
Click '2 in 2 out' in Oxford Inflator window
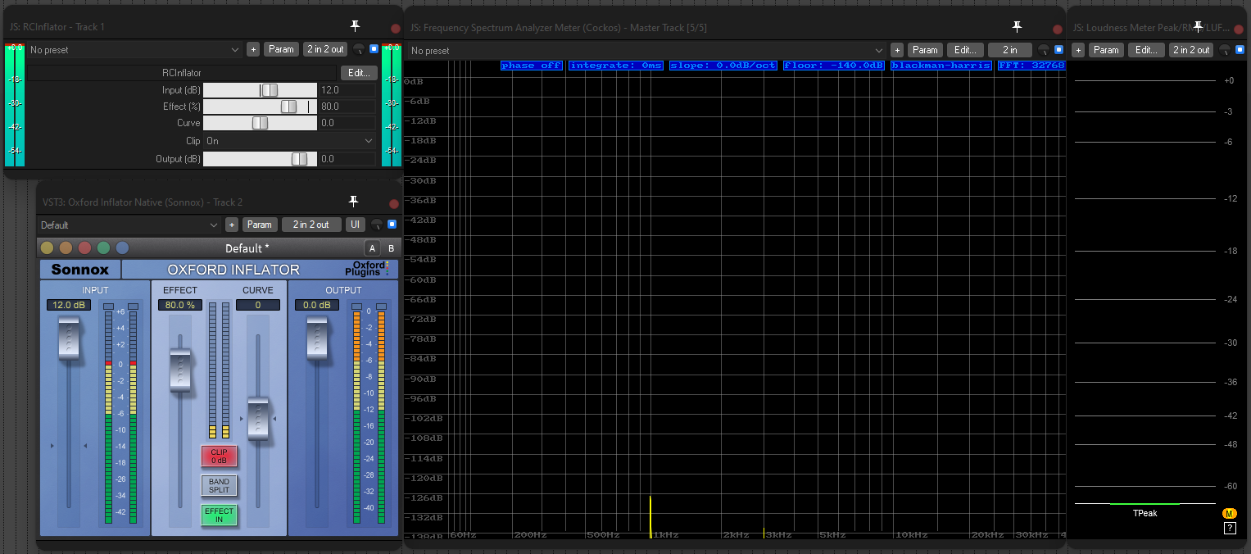pyautogui.click(x=311, y=225)
